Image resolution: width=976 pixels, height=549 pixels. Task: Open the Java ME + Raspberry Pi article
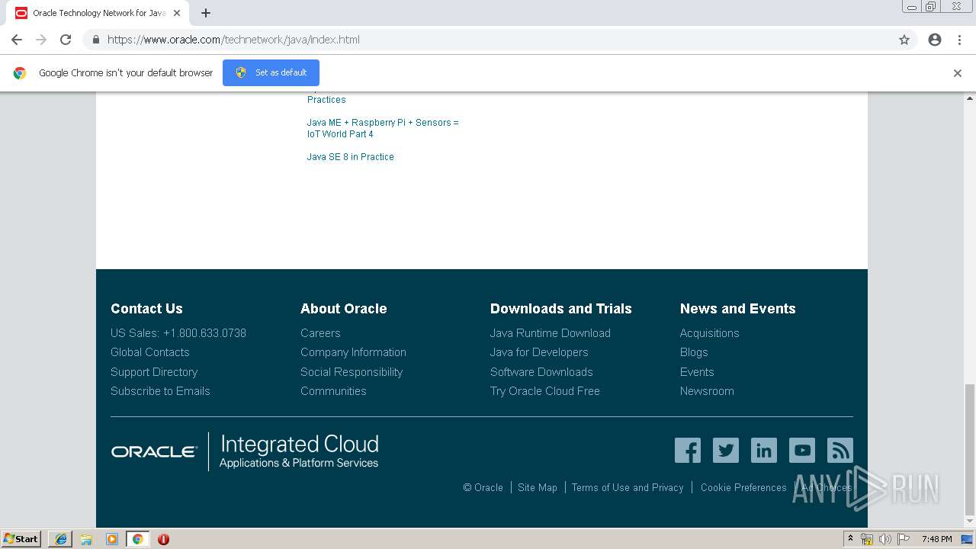383,128
